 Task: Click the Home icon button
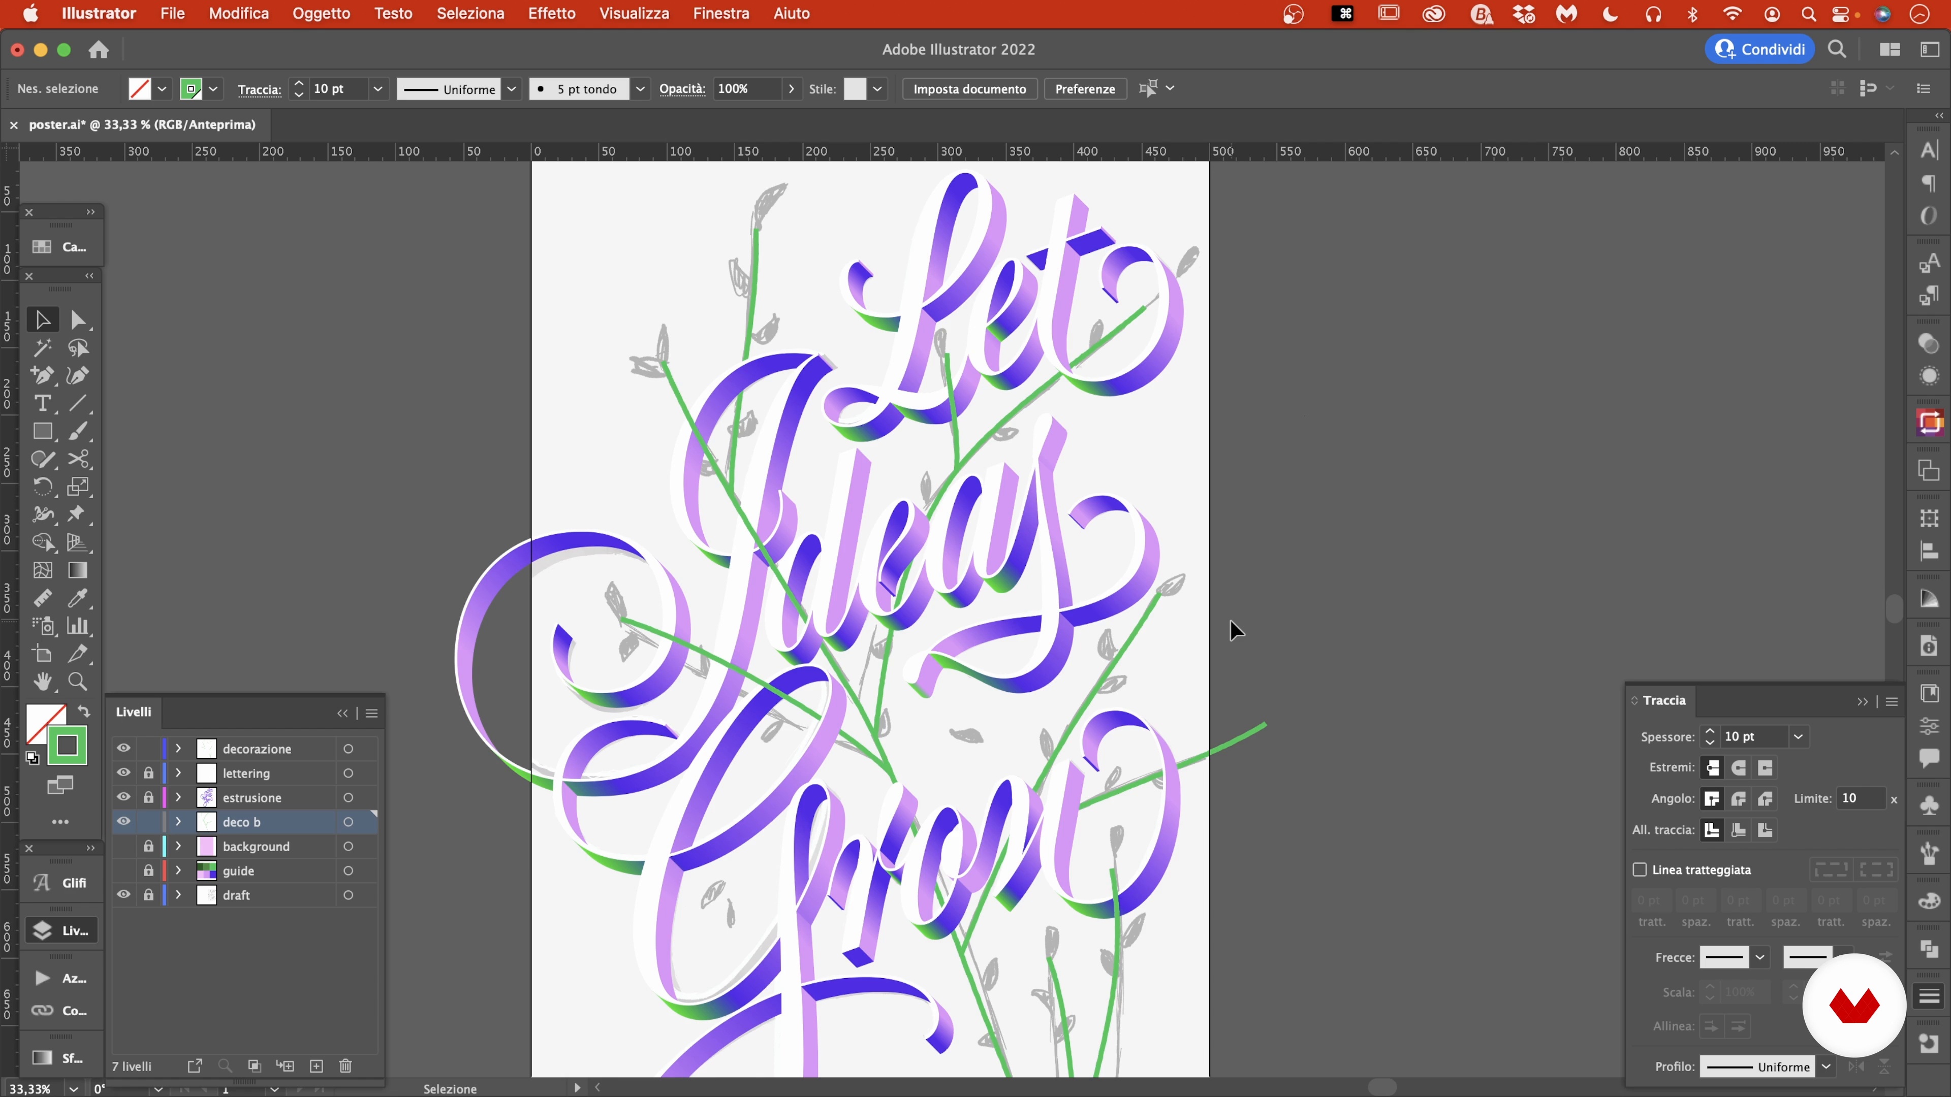click(99, 50)
